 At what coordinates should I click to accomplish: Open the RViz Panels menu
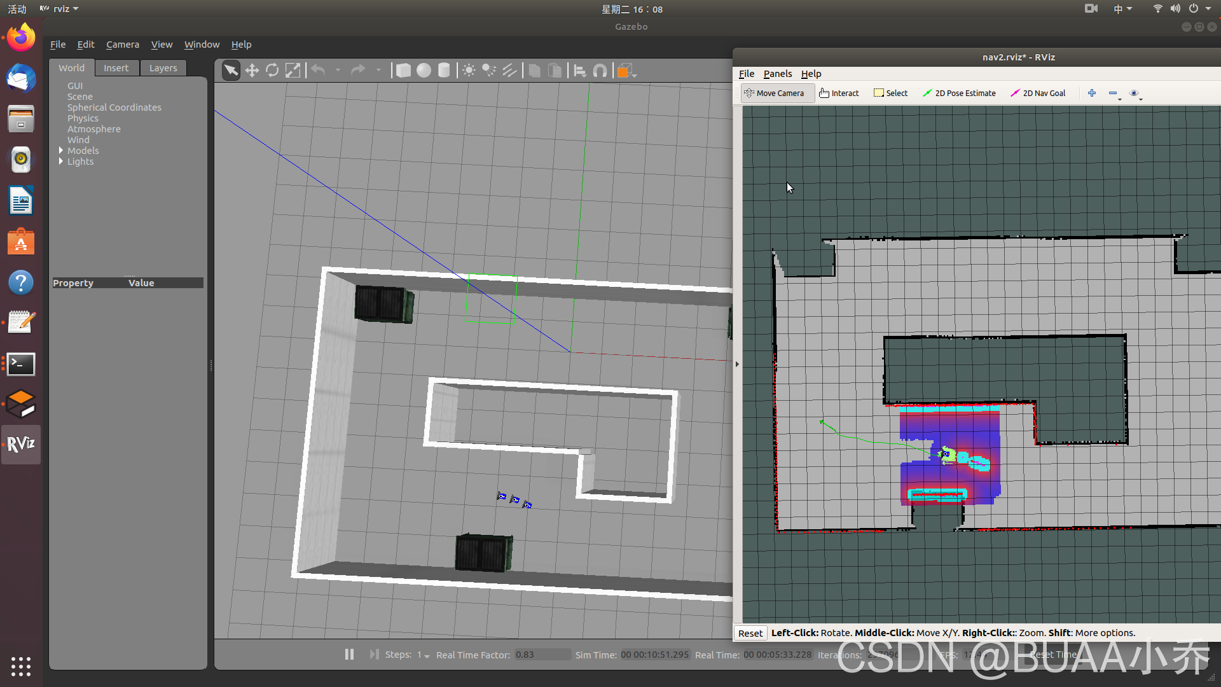pos(777,74)
